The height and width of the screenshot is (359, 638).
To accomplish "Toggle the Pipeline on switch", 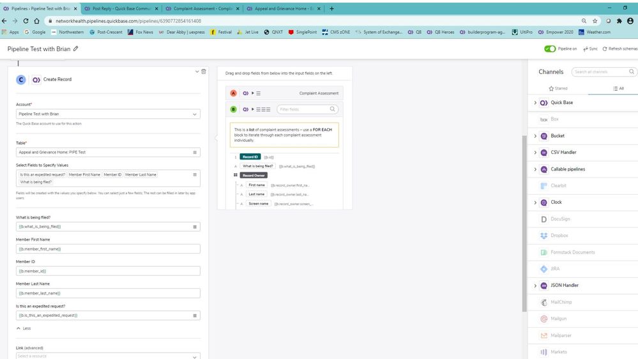I will click(550, 49).
